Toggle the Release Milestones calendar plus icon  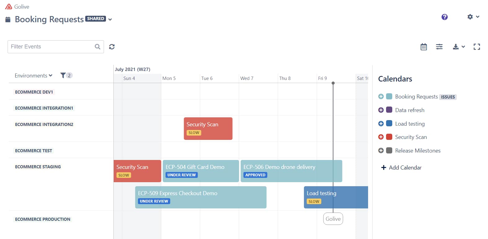tap(381, 150)
